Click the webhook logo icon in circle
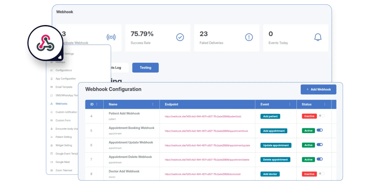The image size is (383, 184). point(45,43)
